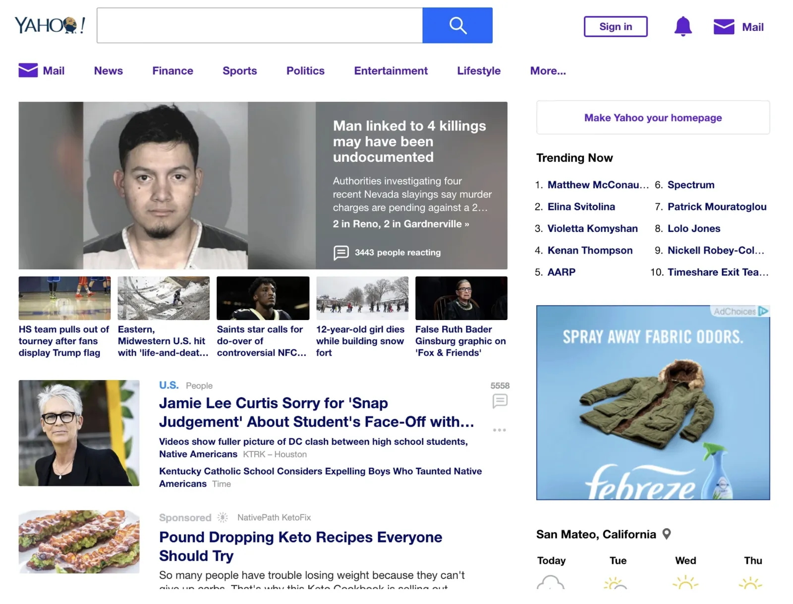Open comments icon for Jamie Lee Curtis story
The image size is (793, 604).
coord(500,400)
